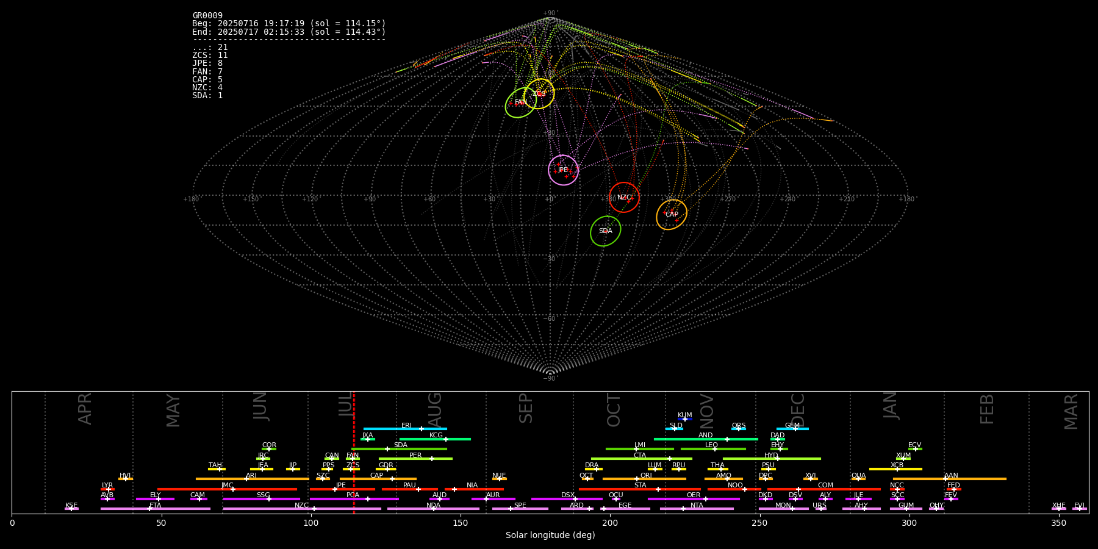Image resolution: width=1098 pixels, height=549 pixels.
Task: Click the 'NZC: 4' legend entry
Action: 207,88
